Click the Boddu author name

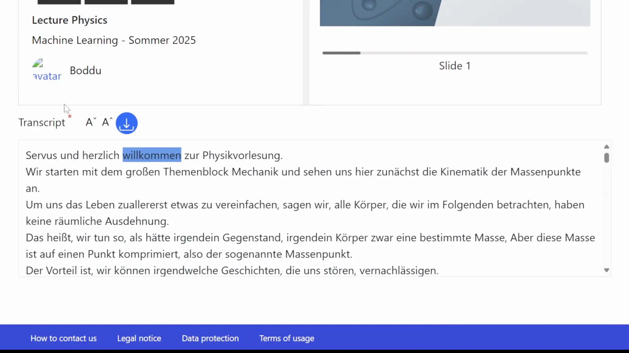(x=86, y=71)
